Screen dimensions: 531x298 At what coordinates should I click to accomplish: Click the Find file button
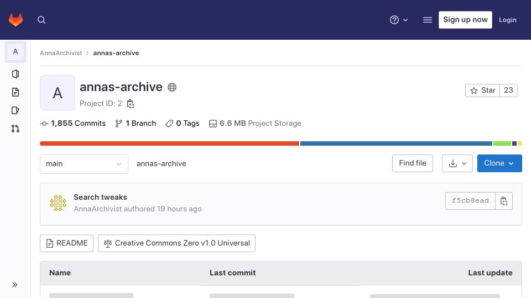[x=413, y=163]
